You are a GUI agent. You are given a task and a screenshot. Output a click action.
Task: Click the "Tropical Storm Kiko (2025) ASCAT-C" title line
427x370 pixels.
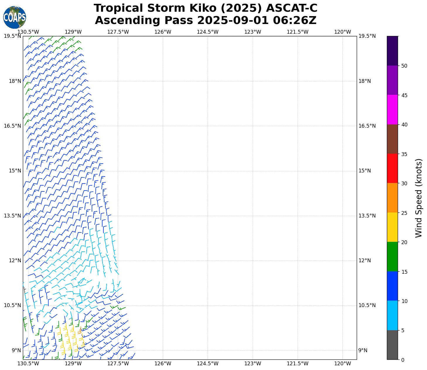[x=205, y=8]
